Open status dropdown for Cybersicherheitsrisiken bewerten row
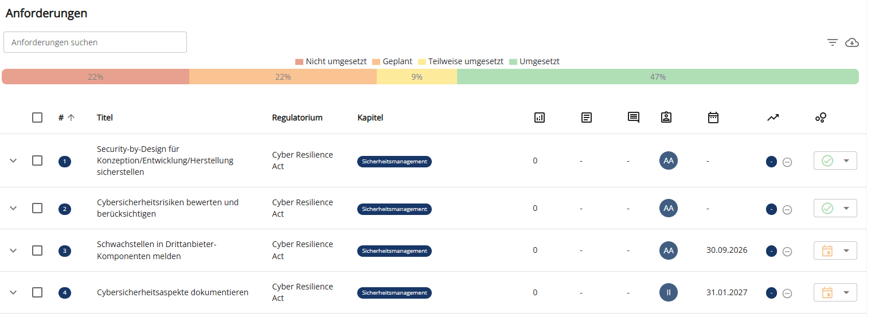 pos(846,209)
